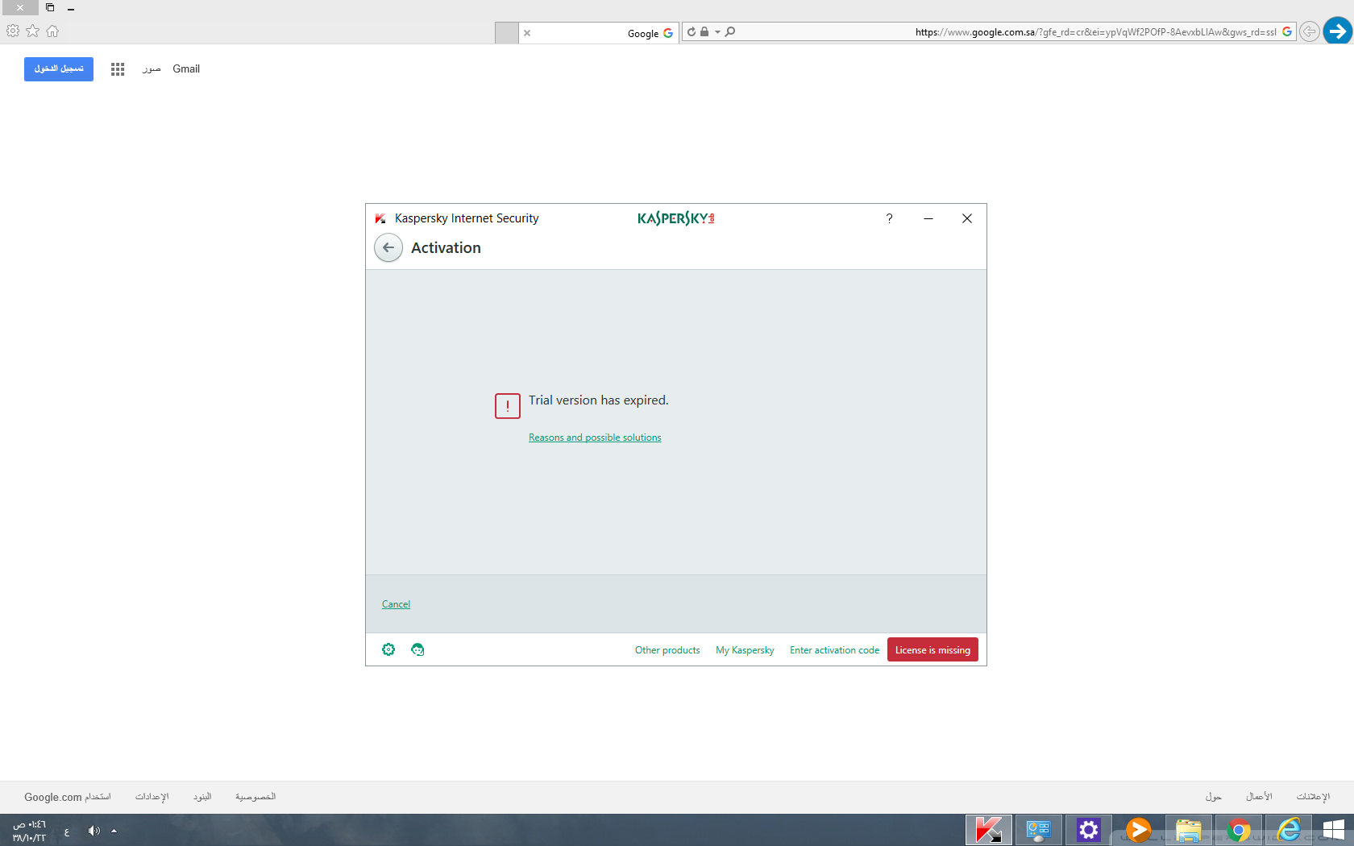Launch Google Chrome from the taskbar
The height and width of the screenshot is (846, 1354).
click(x=1239, y=829)
